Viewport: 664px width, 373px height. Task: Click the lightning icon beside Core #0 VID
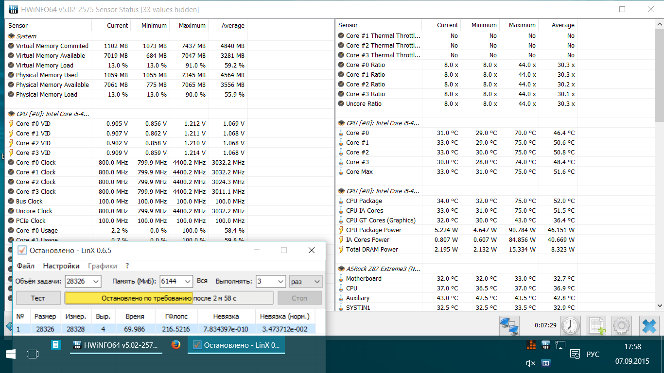(11, 123)
